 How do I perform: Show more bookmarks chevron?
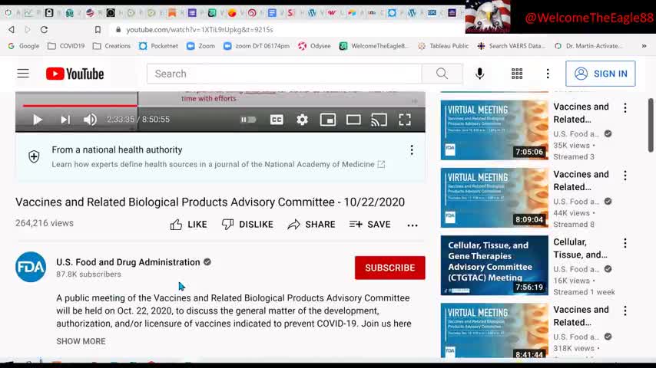tap(644, 46)
